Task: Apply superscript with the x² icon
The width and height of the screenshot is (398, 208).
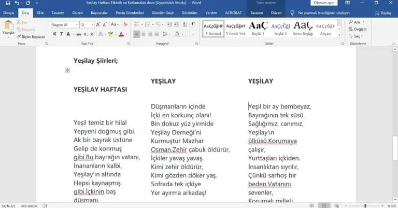Action: pos(92,34)
